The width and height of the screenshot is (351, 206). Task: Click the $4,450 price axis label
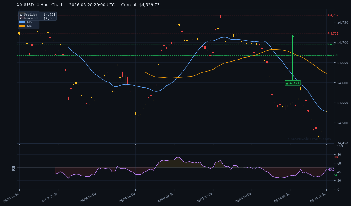(343, 143)
